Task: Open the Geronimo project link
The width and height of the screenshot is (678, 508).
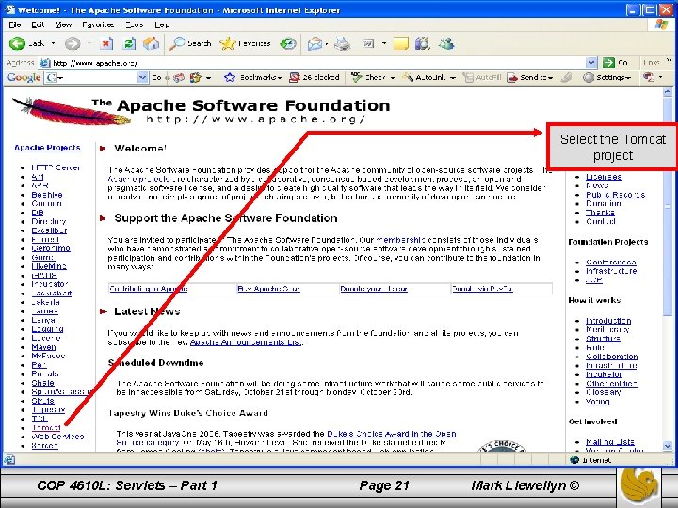Action: [51, 248]
